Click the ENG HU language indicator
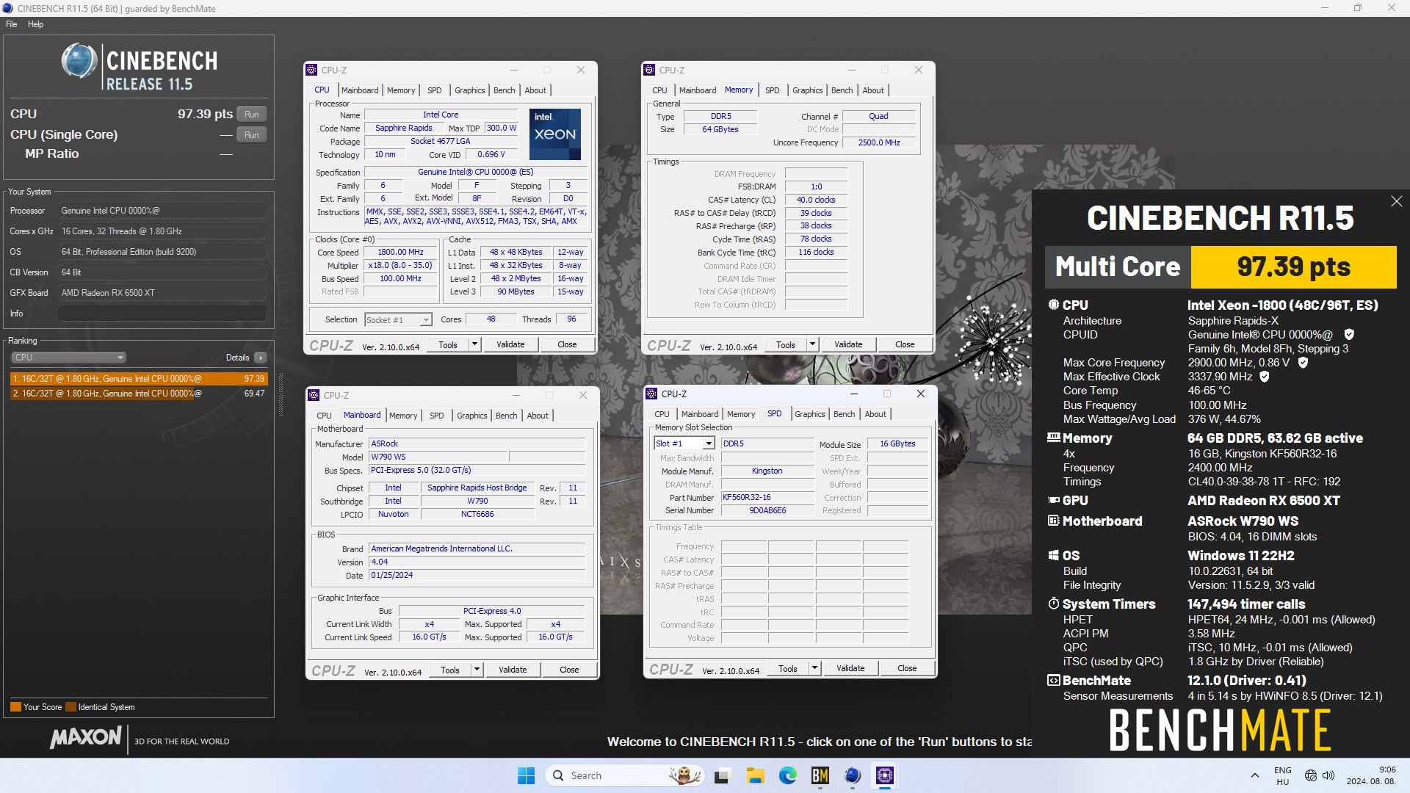Screen dimensions: 1410x793 click(1283, 775)
